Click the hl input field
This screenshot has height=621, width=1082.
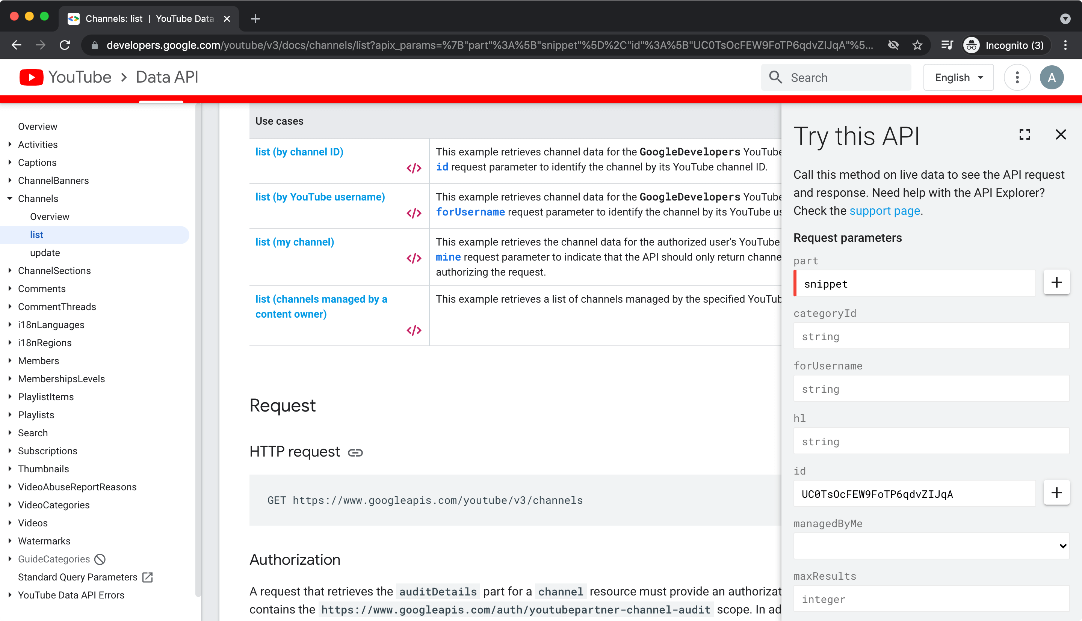coord(931,440)
